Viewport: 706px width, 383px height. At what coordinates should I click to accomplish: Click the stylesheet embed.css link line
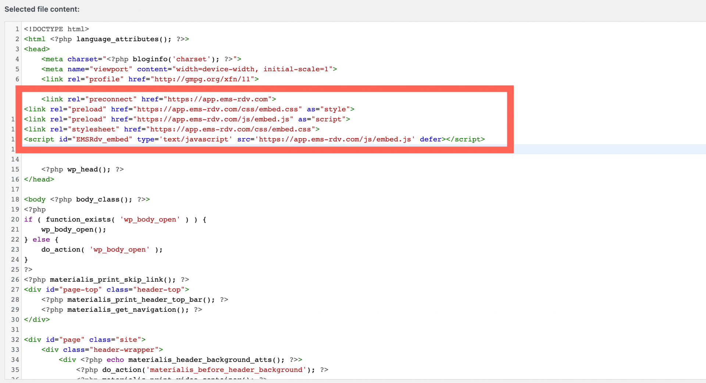pos(172,129)
